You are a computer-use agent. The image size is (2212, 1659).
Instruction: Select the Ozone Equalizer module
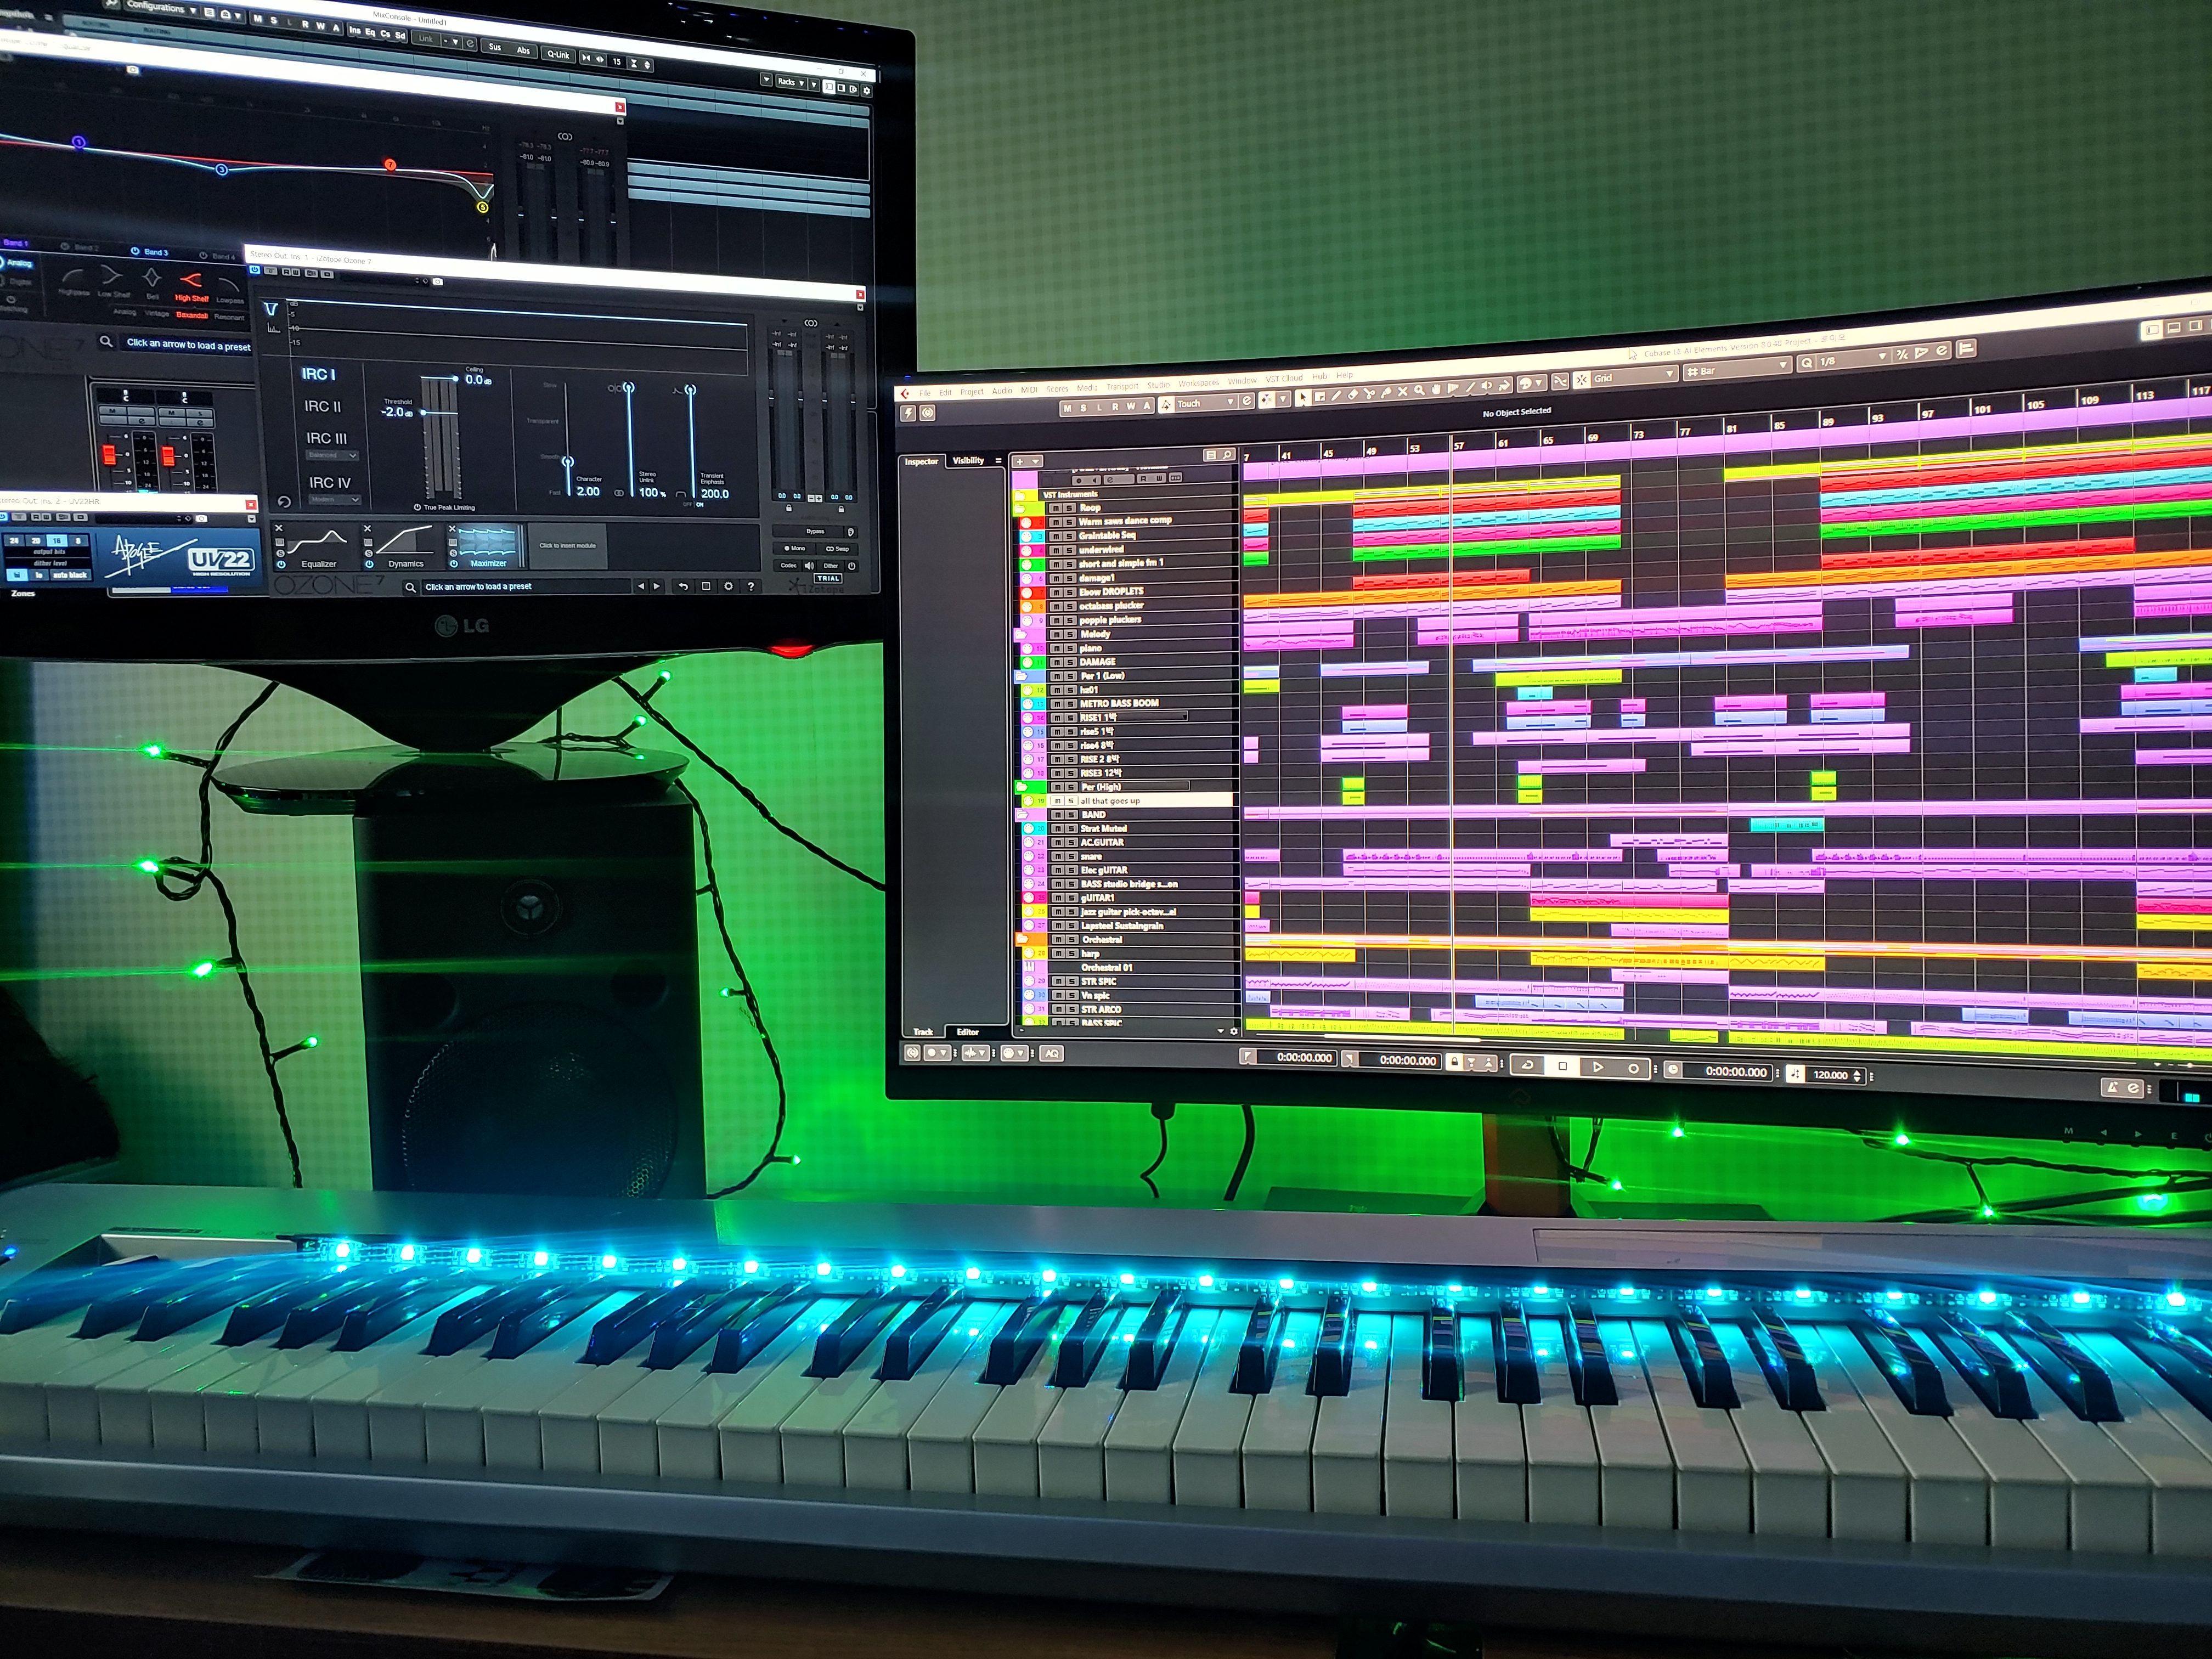[x=317, y=546]
